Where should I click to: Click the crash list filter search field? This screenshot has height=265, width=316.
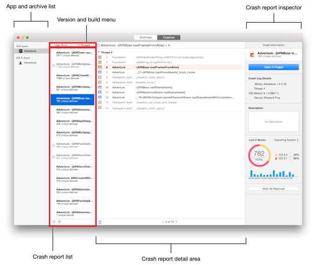(75, 222)
